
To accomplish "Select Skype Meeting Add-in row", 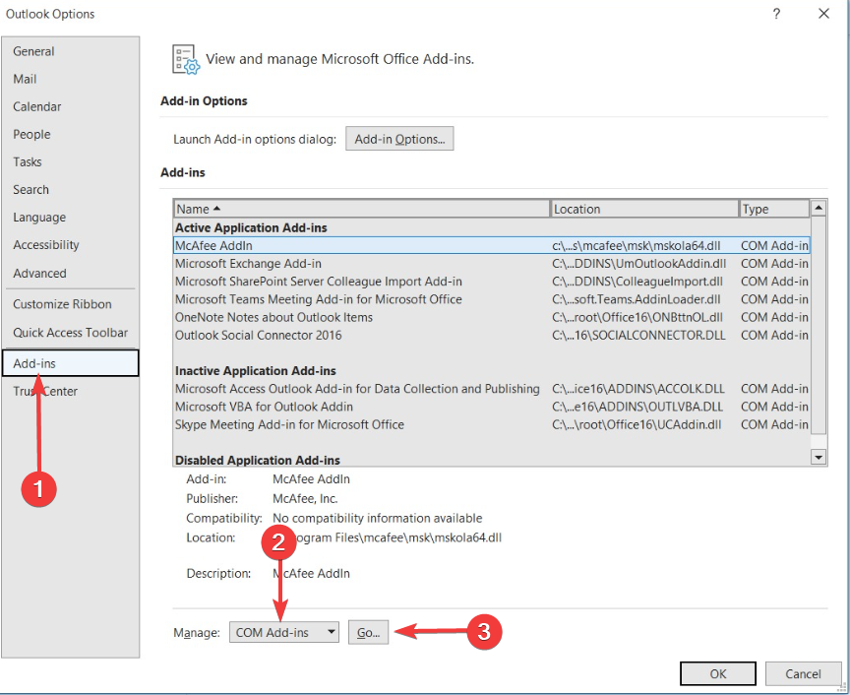I will (x=491, y=425).
